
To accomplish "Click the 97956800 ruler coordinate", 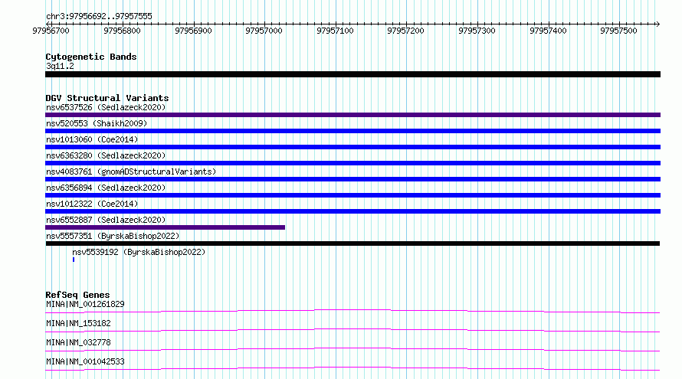I will click(122, 31).
